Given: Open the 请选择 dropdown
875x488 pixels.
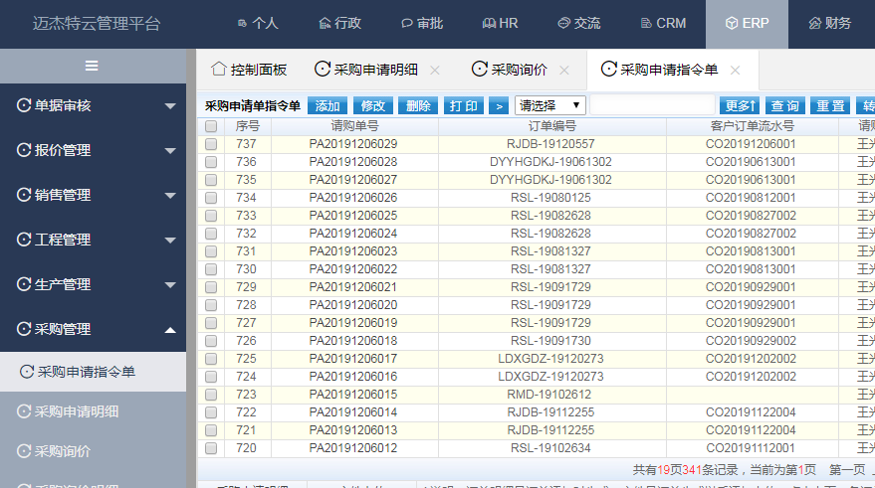Looking at the screenshot, I should click(x=549, y=105).
